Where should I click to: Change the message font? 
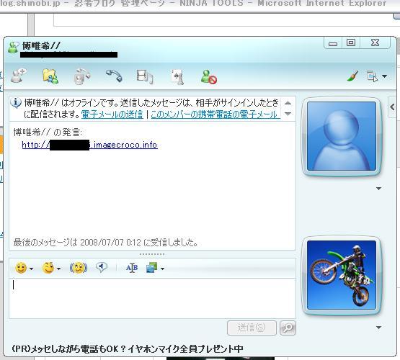[132, 268]
